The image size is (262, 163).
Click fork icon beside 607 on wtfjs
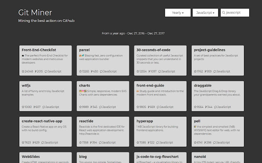34,107
